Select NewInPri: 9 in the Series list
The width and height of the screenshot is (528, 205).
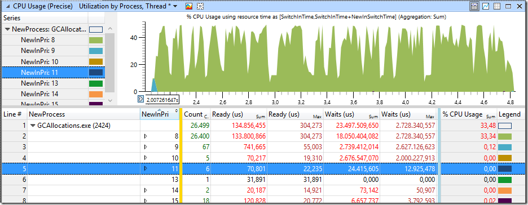(x=38, y=51)
